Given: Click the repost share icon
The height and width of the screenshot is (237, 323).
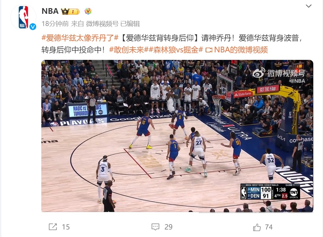Looking at the screenshot, I should 53,227.
